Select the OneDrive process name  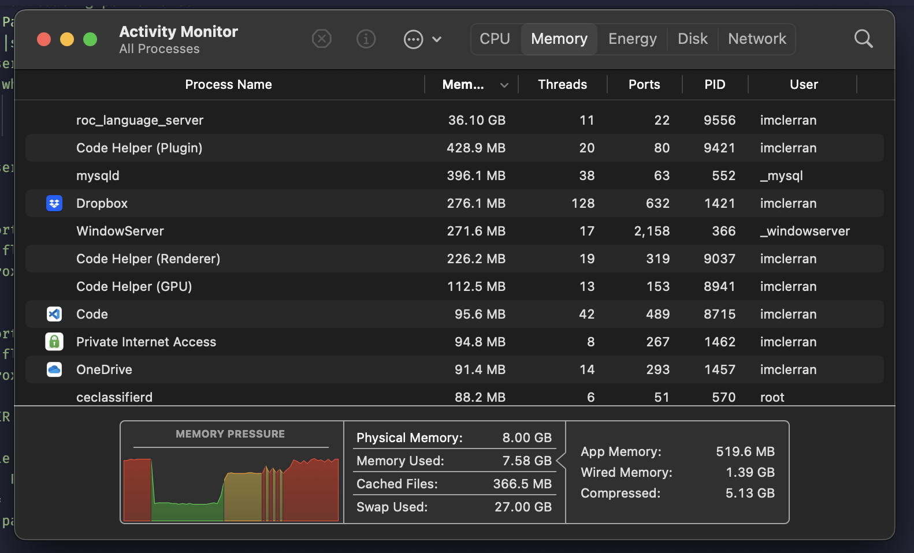pyautogui.click(x=104, y=369)
